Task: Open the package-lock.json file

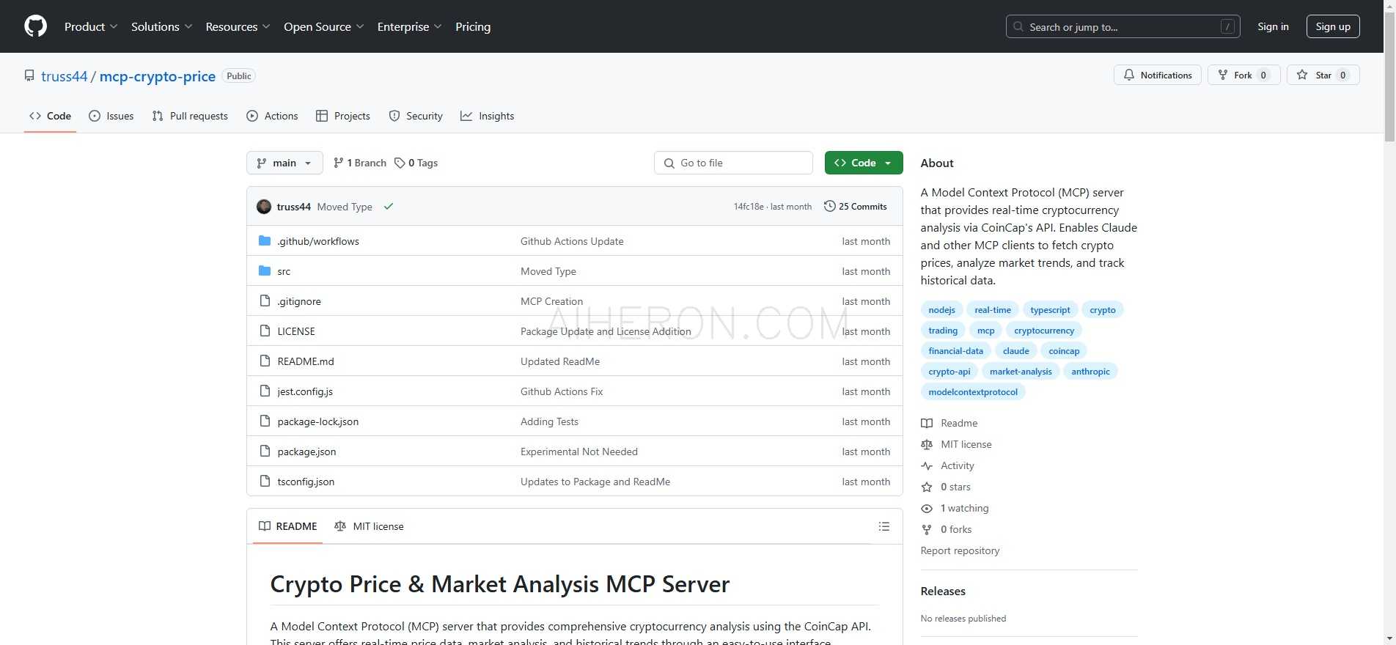Action: (317, 421)
